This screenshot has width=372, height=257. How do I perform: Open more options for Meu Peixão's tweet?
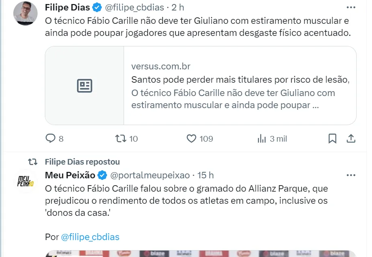point(351,175)
